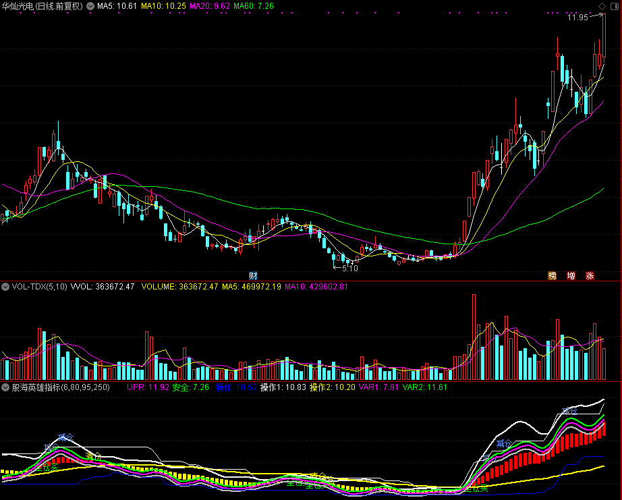Click the 11.95 high price label
The width and height of the screenshot is (622, 500).
[577, 17]
